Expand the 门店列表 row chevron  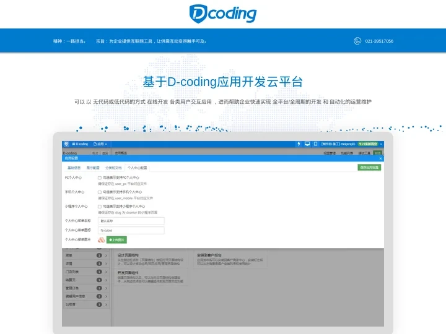[106, 272]
